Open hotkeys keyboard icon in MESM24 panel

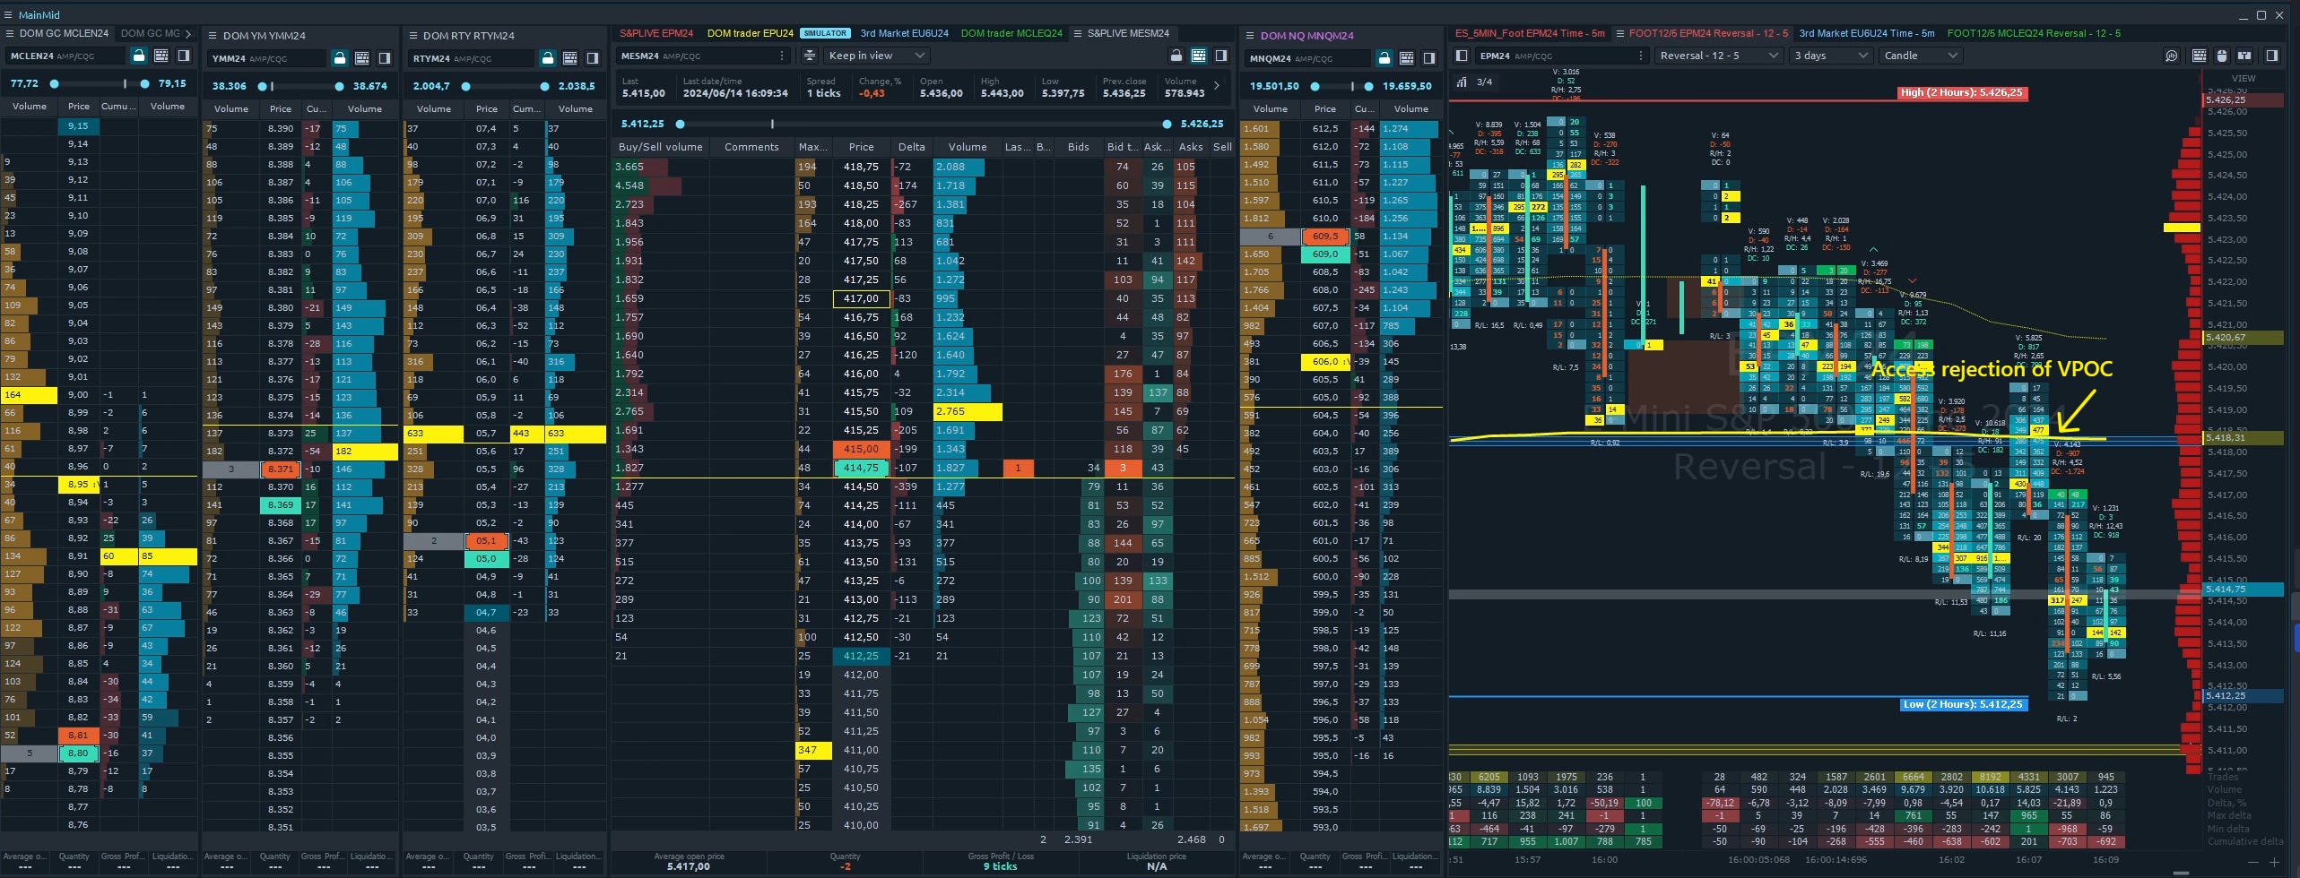pos(1199,56)
